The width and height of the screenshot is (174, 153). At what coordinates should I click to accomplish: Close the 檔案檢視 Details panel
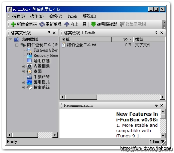(162, 33)
